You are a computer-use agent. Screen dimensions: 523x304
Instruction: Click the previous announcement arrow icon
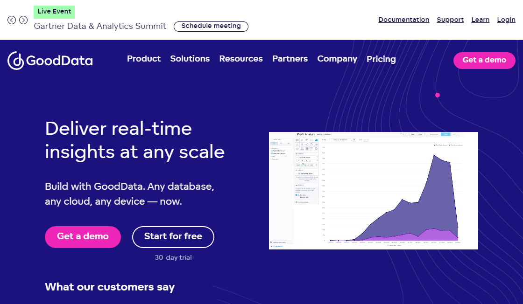(12, 20)
